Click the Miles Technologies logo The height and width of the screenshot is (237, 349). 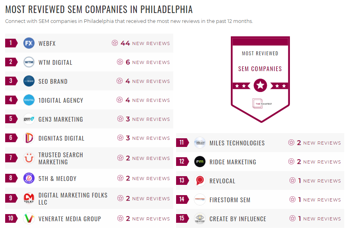199,143
